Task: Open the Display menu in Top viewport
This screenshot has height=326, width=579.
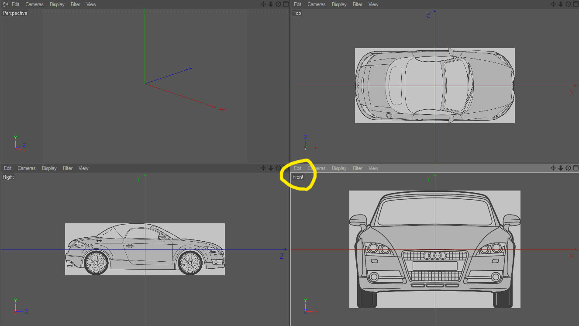Action: point(339,4)
